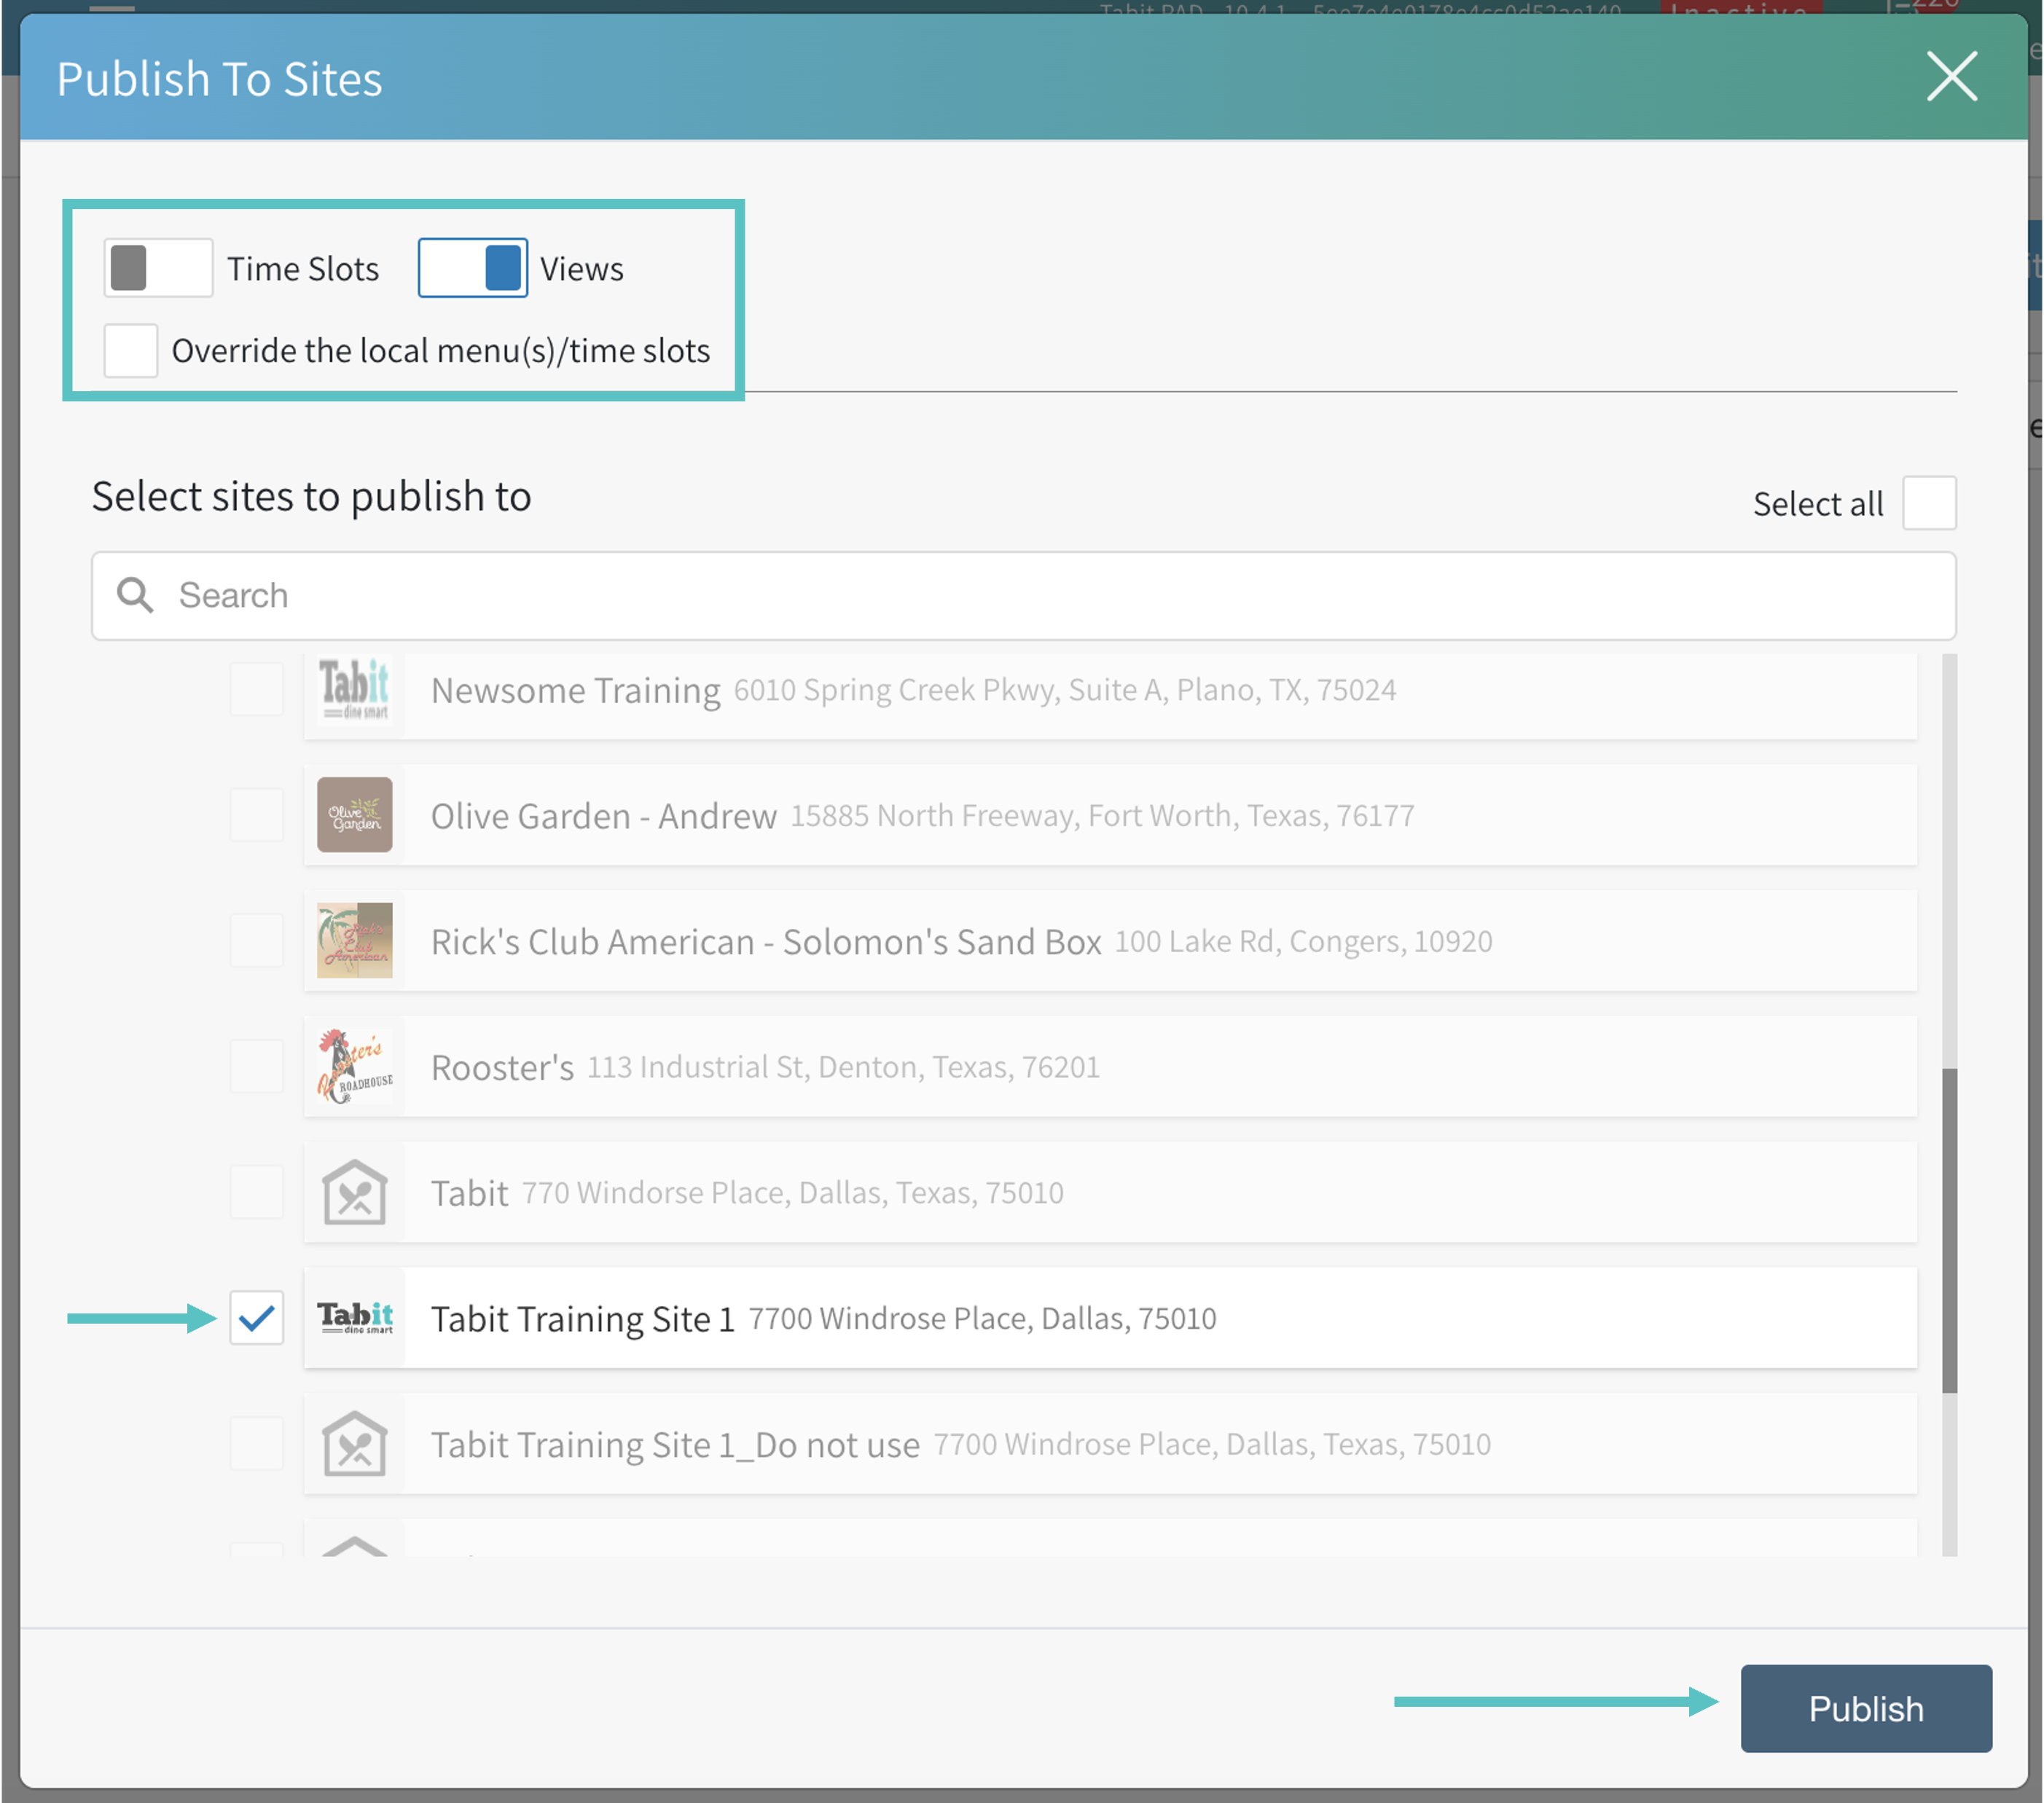Image resolution: width=2044 pixels, height=1803 pixels.
Task: Click the Tabit restaurant placeholder icon
Action: 354,1193
